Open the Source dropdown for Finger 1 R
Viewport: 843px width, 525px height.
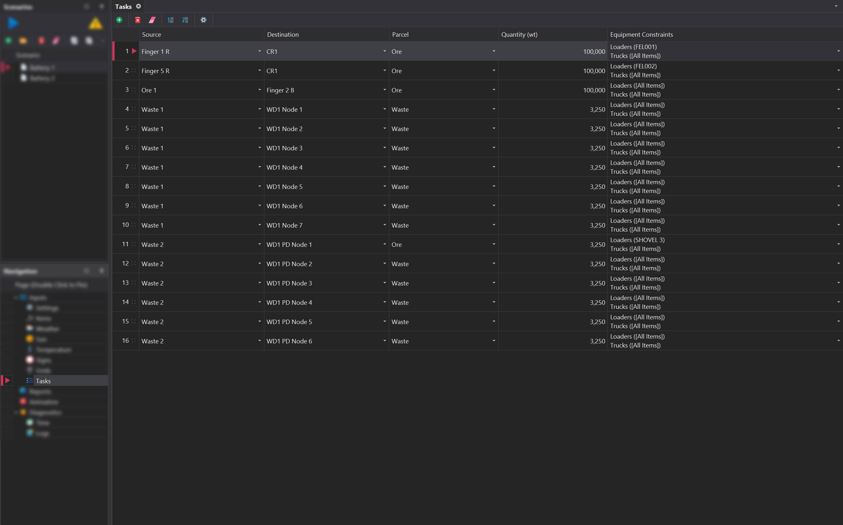tap(260, 51)
